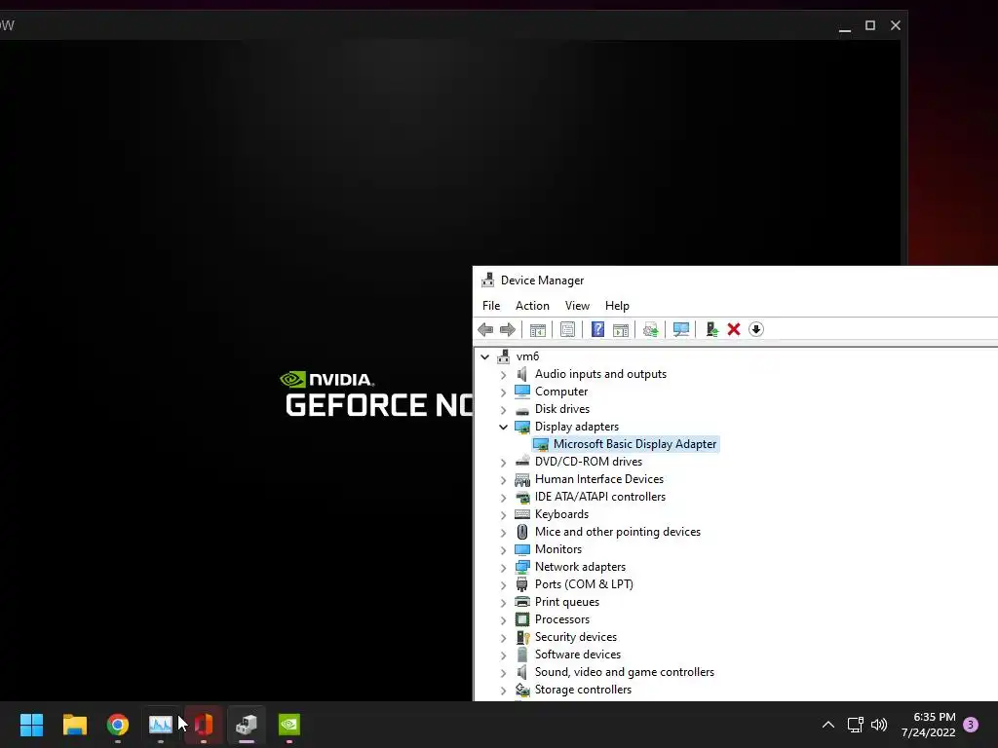
Task: Open the notification badge showing 3
Action: click(971, 725)
